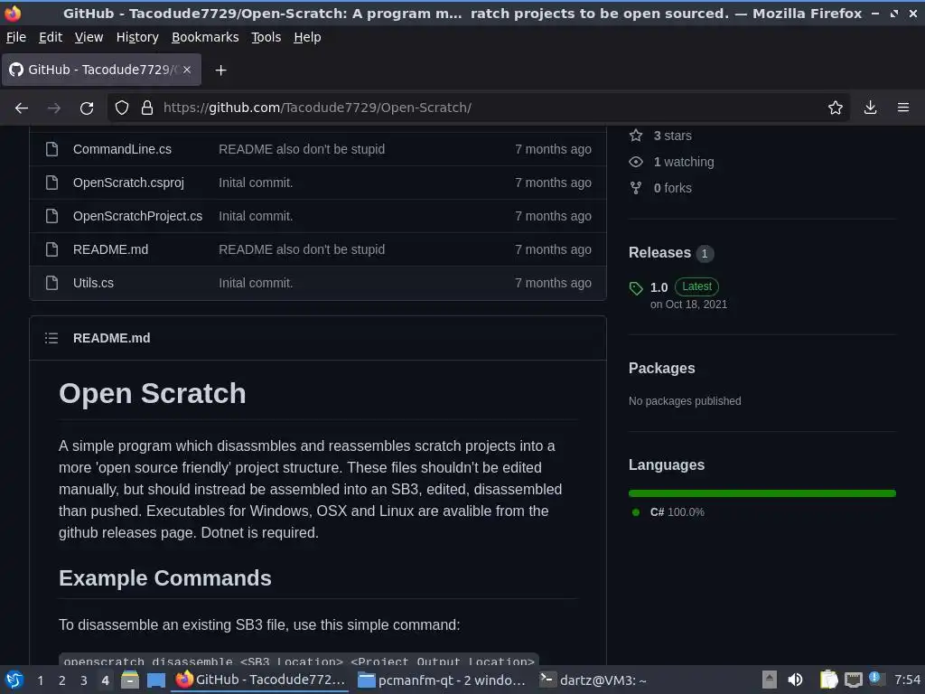Click the browser forward arrow

click(x=53, y=108)
